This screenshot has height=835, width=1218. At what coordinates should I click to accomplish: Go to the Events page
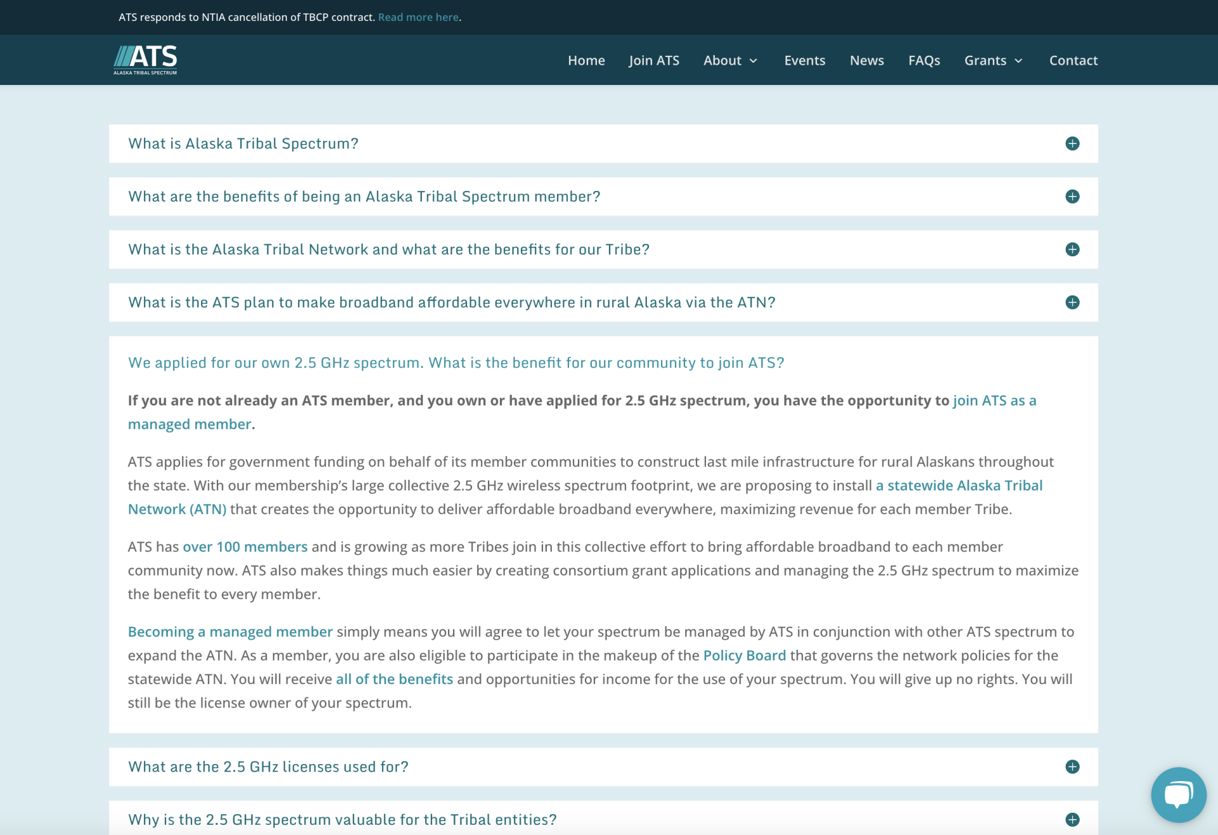tap(804, 60)
